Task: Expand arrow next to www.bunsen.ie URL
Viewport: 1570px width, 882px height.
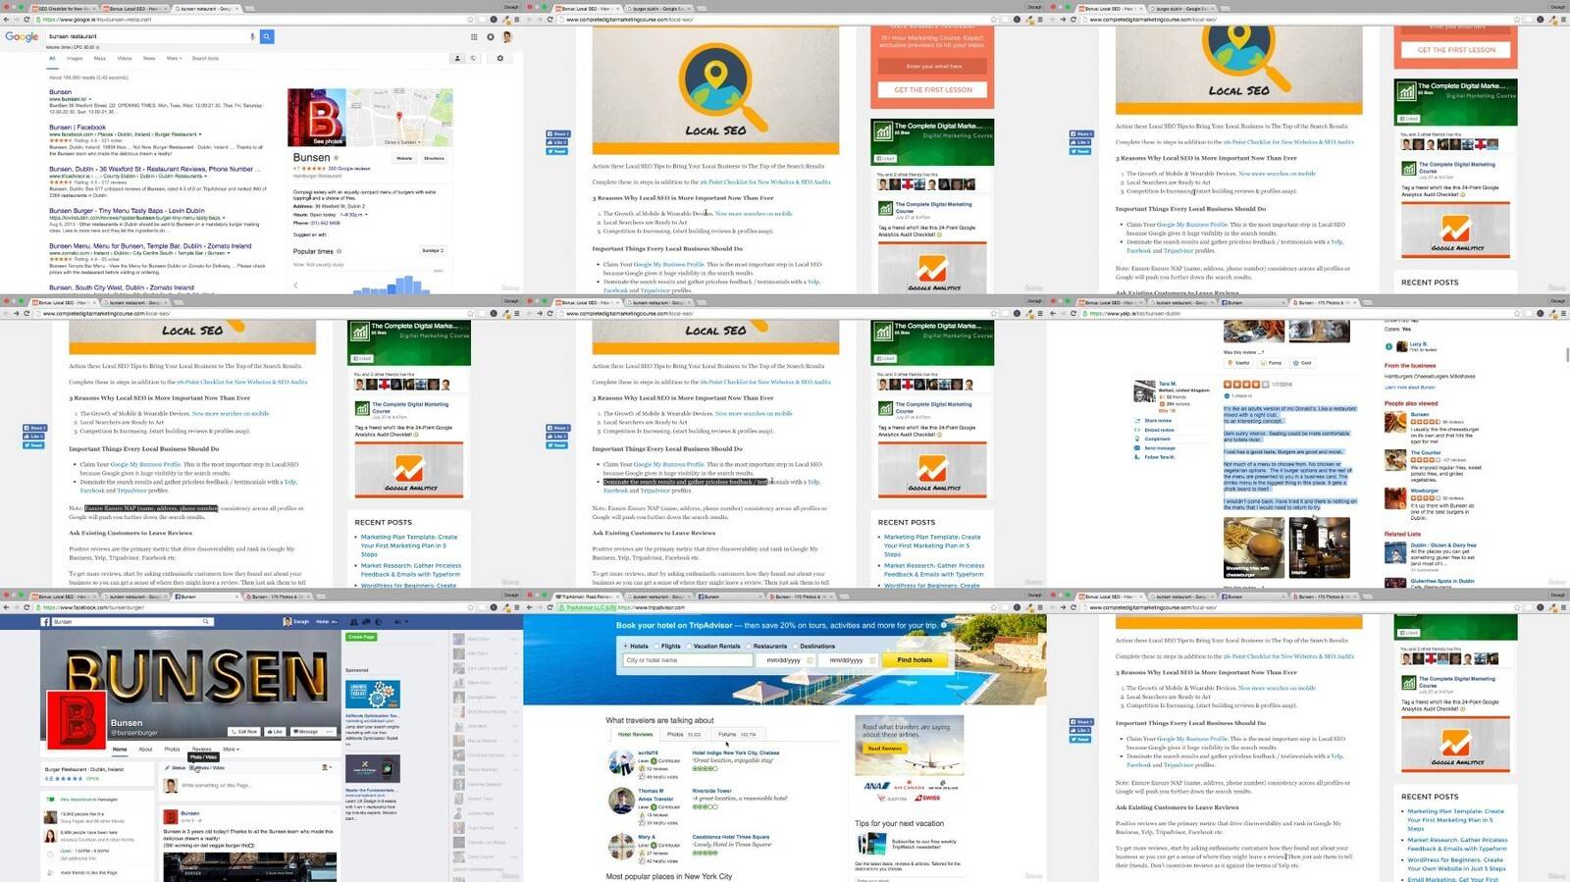Action: pyautogui.click(x=90, y=99)
